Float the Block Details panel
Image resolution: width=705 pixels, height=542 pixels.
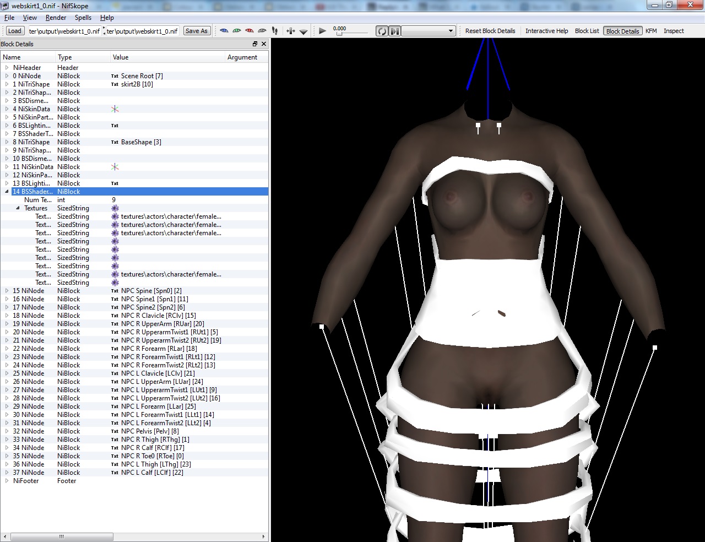click(255, 44)
